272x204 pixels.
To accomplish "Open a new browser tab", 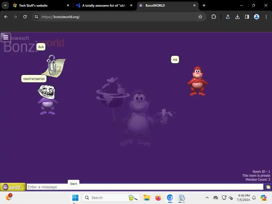I will coord(204,6).
